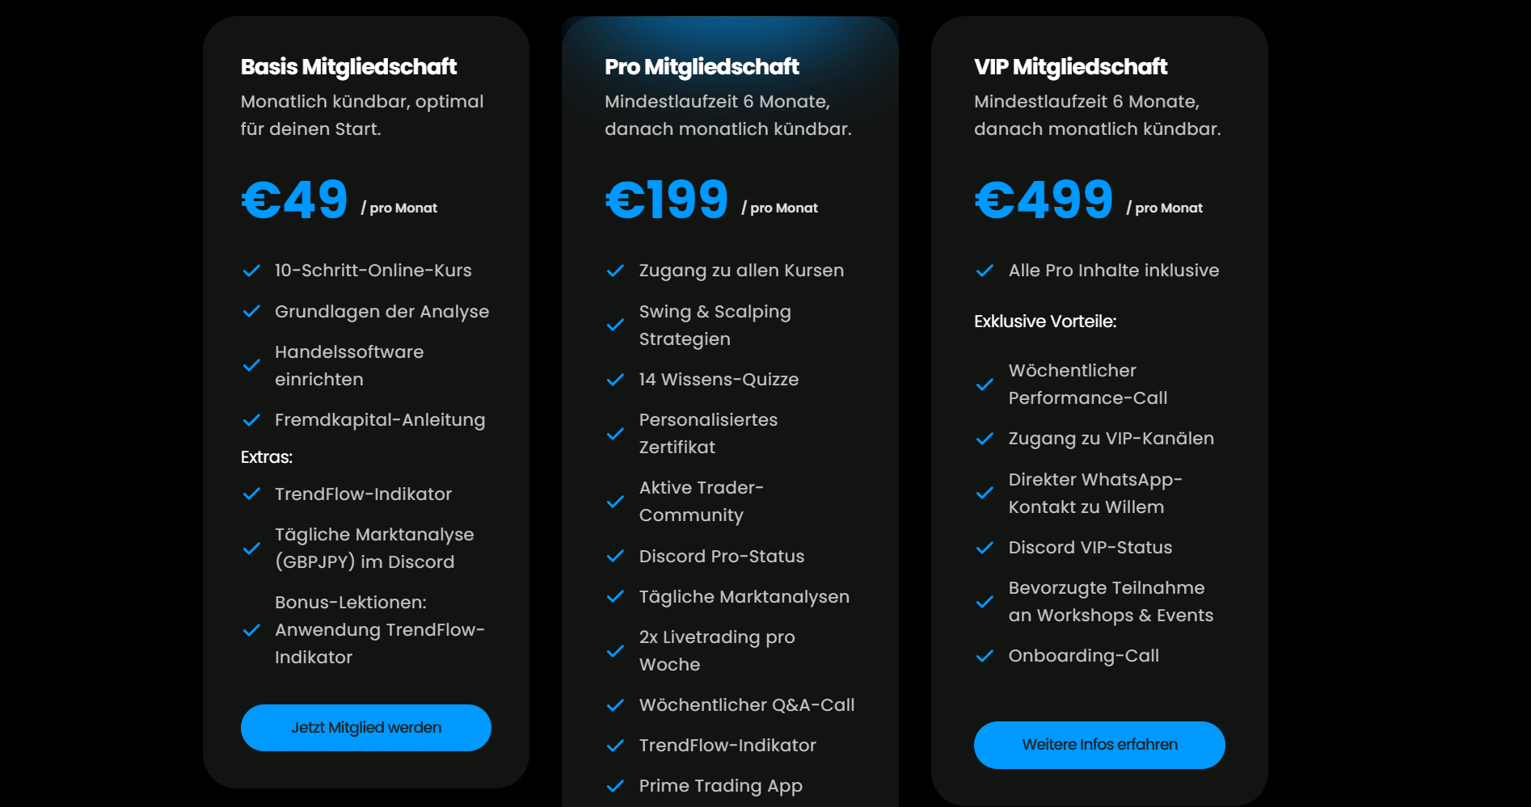Click checkmark next to 'Onboarding-Call'
The height and width of the screenshot is (807, 1531).
(x=985, y=656)
